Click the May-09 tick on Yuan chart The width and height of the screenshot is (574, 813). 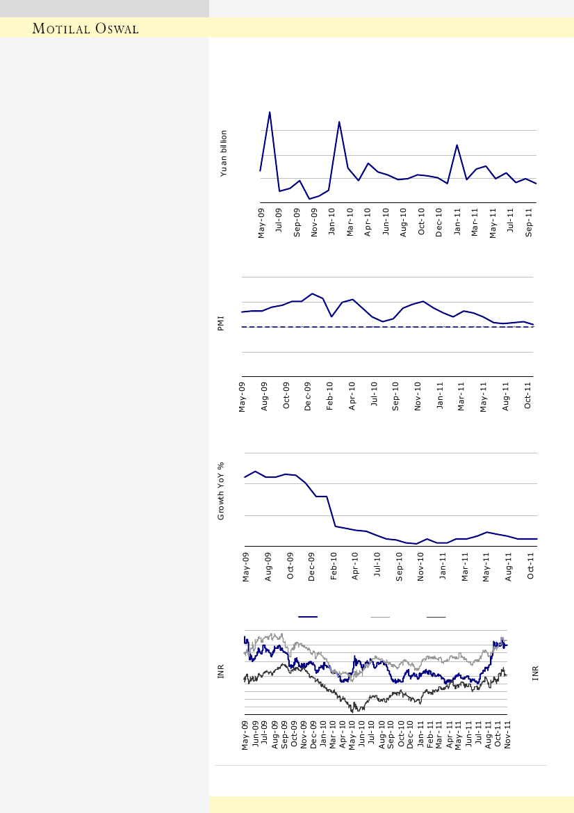click(261, 223)
